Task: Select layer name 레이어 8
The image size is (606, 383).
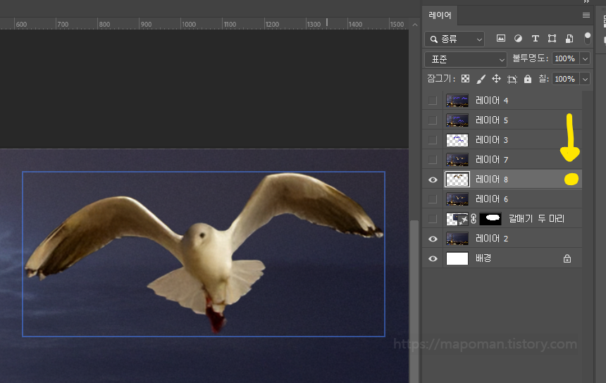Action: pyautogui.click(x=492, y=180)
